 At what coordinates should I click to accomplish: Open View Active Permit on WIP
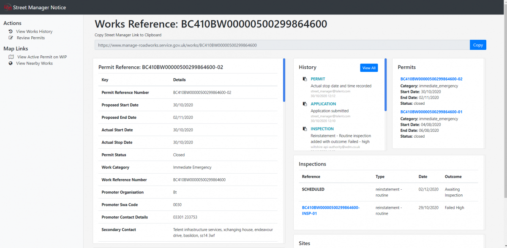42,57
